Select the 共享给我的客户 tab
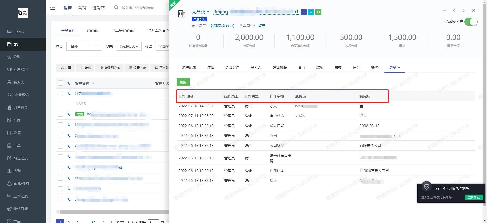 click(x=124, y=31)
